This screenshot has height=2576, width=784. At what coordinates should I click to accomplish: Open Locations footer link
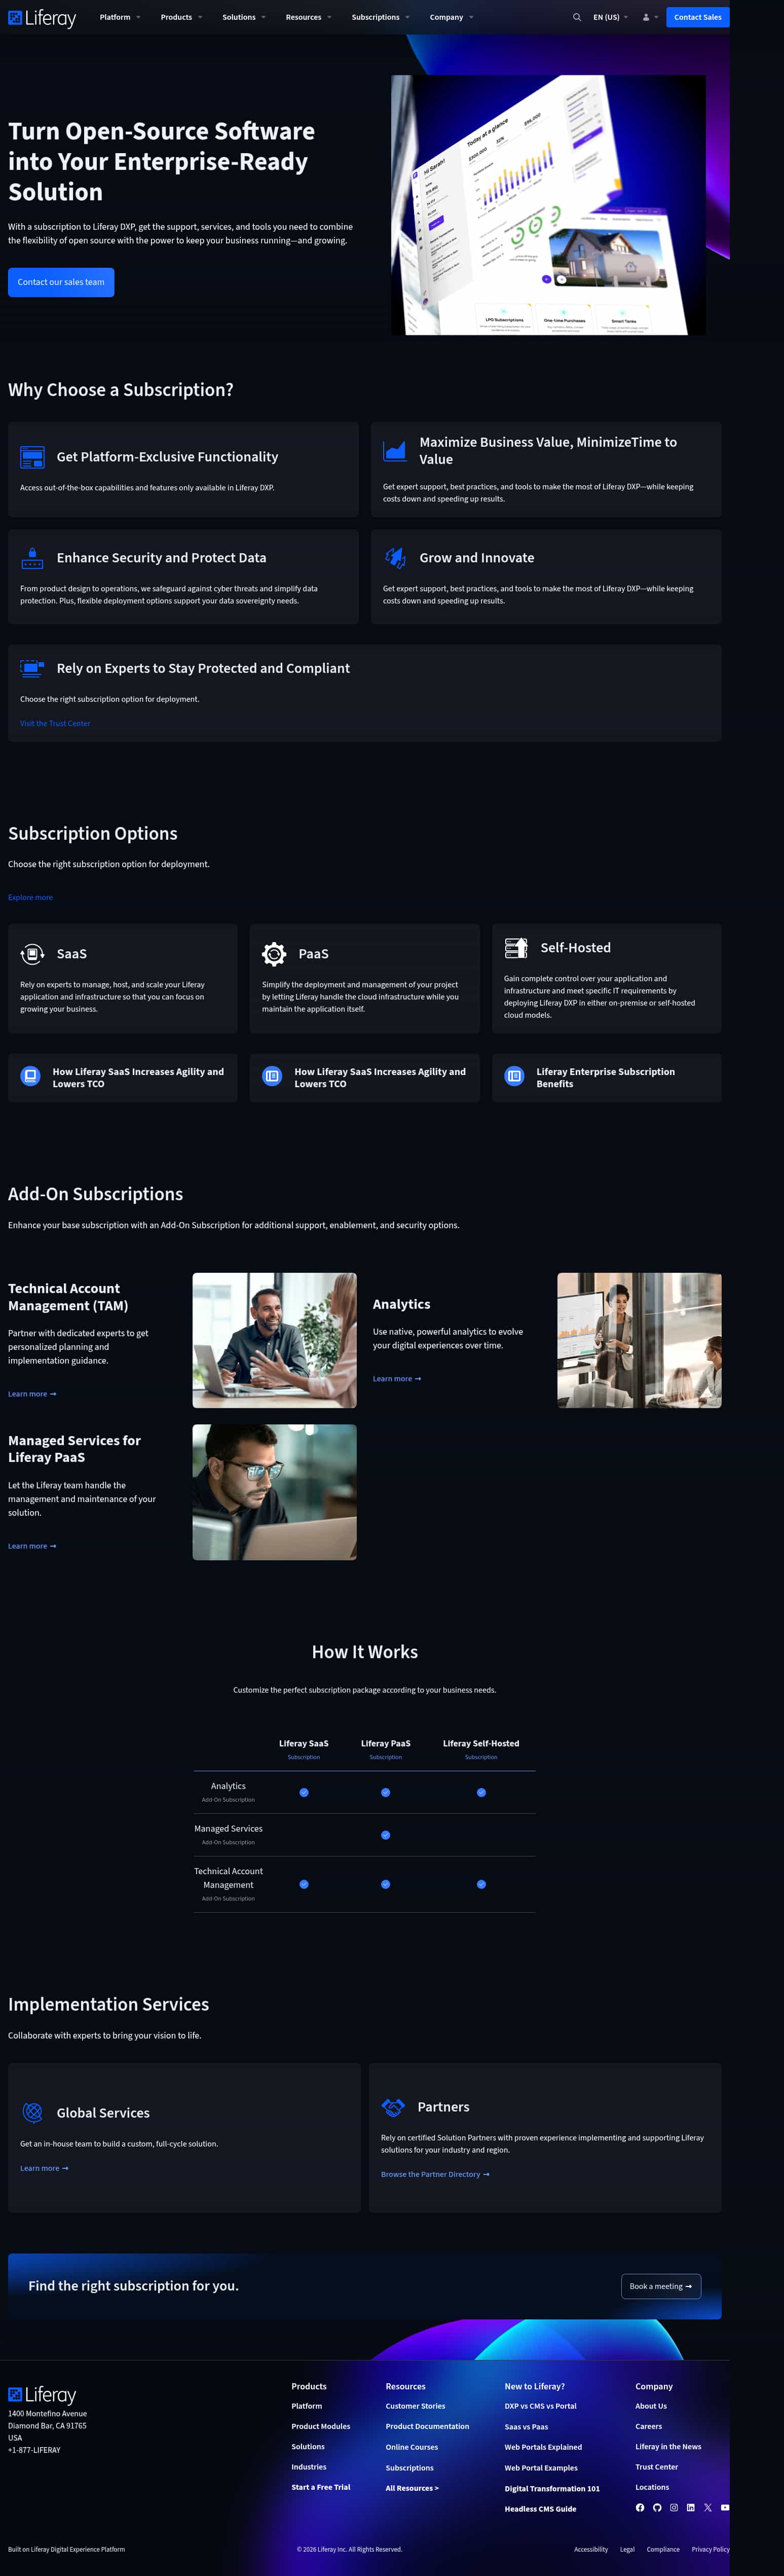coord(652,2487)
